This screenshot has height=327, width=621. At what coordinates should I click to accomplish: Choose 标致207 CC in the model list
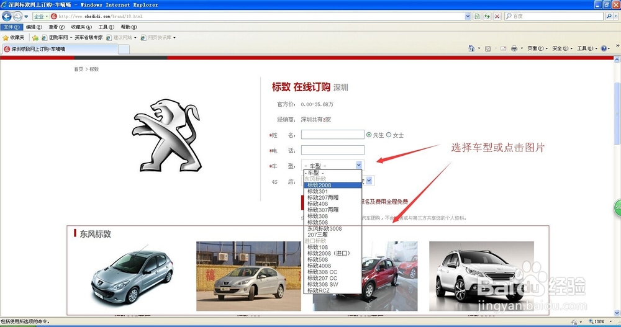tap(333, 279)
